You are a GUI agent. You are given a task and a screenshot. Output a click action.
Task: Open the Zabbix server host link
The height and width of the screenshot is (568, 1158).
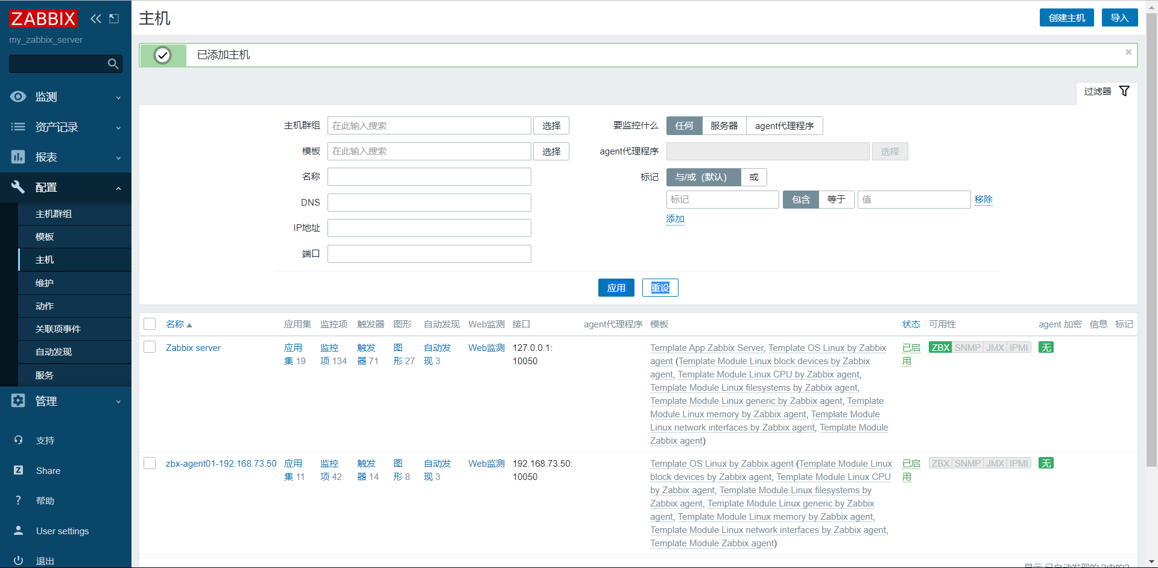coord(193,348)
